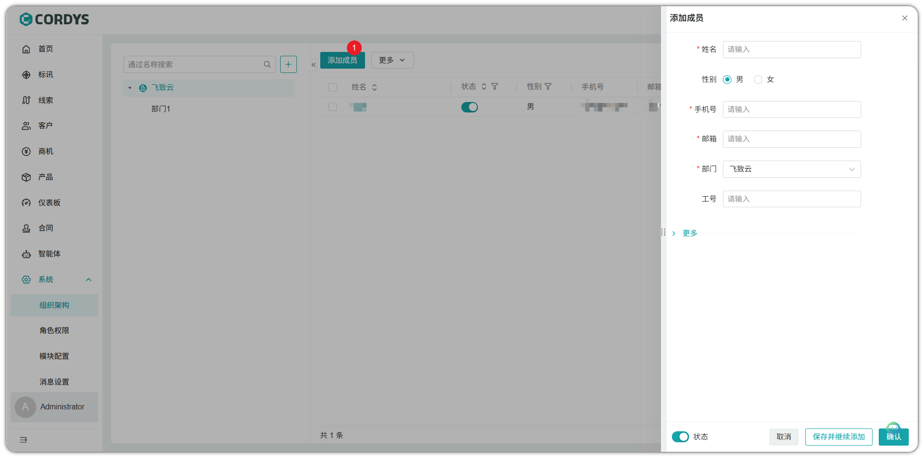This screenshot has width=924, height=458.
Task: Expand the More (更多) section in the form
Action: click(x=689, y=233)
